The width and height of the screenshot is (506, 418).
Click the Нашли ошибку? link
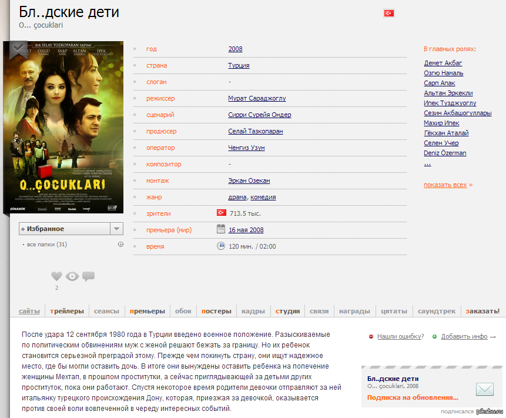point(400,336)
